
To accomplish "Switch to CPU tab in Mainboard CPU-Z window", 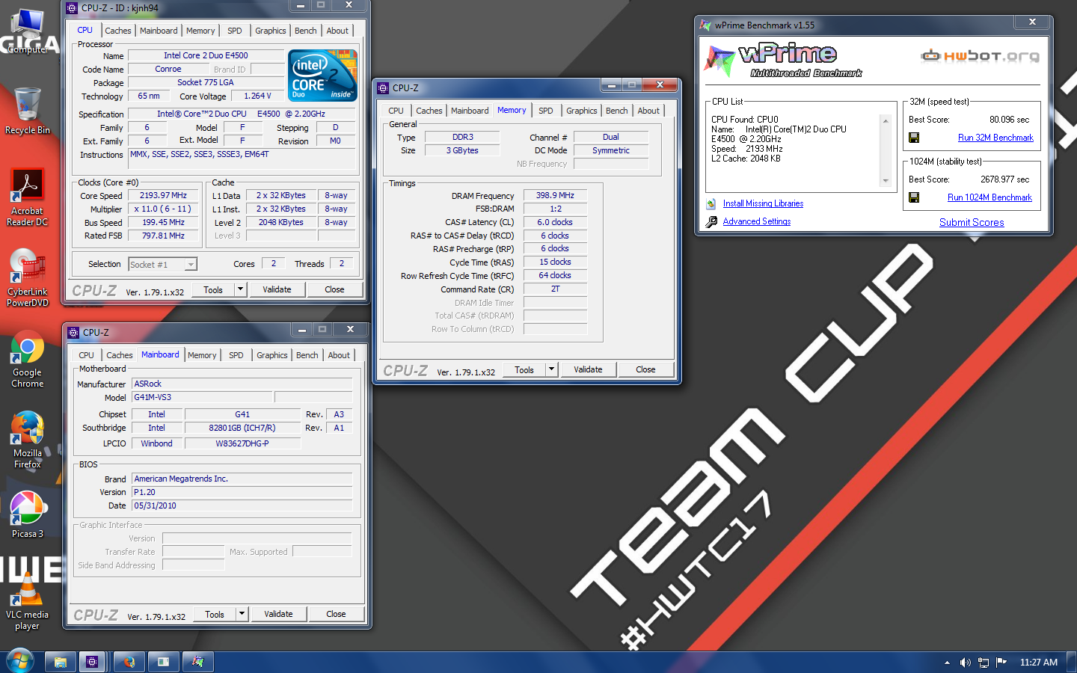I will (87, 355).
